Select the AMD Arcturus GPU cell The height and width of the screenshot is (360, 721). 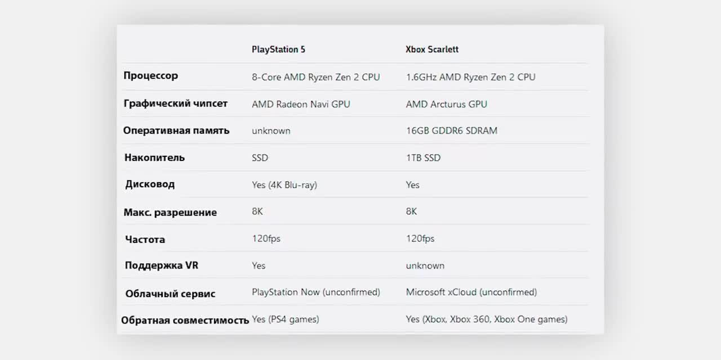point(447,104)
